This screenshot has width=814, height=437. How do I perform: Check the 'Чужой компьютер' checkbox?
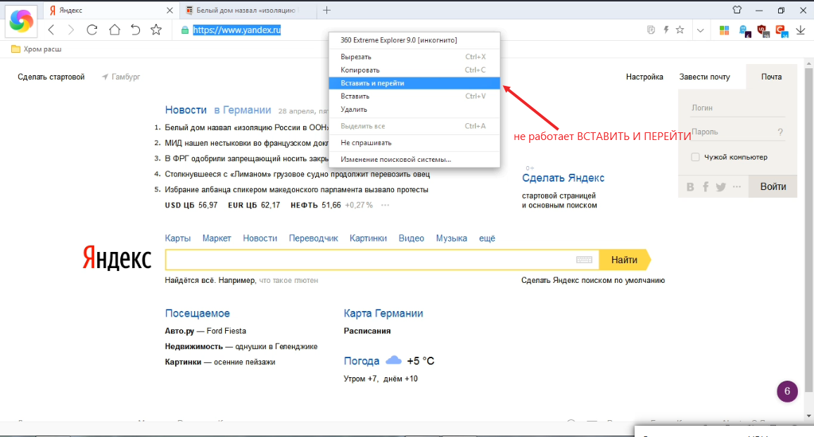(x=695, y=157)
